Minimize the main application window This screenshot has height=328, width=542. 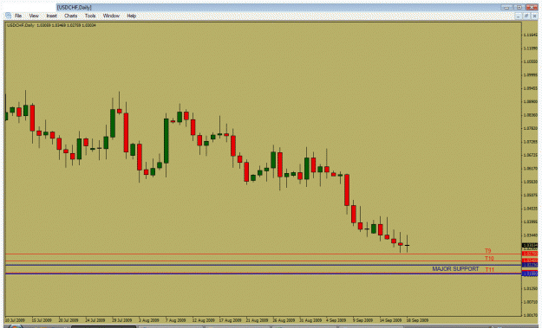[506, 7]
